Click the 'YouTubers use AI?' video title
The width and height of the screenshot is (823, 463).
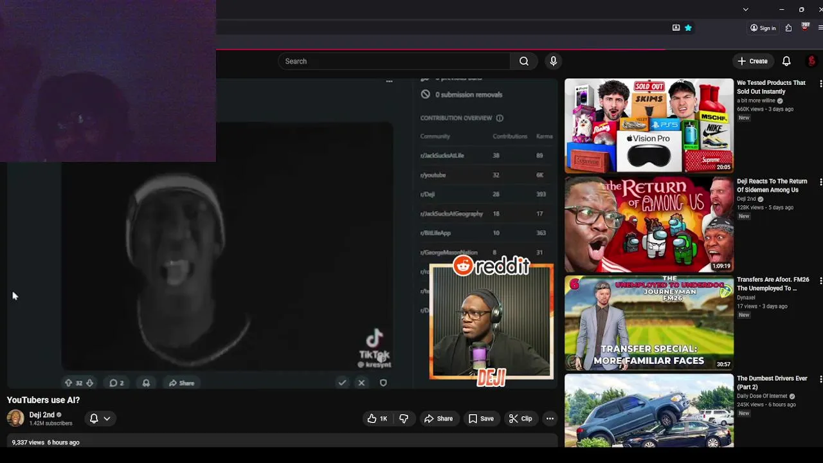pos(43,400)
